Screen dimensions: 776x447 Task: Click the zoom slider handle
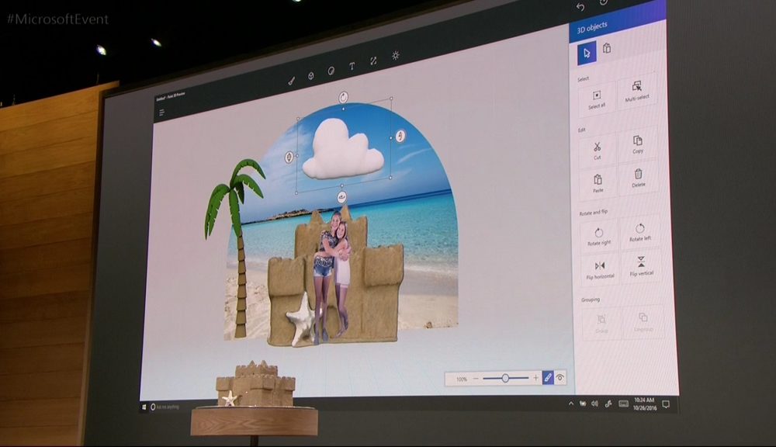[x=505, y=378]
